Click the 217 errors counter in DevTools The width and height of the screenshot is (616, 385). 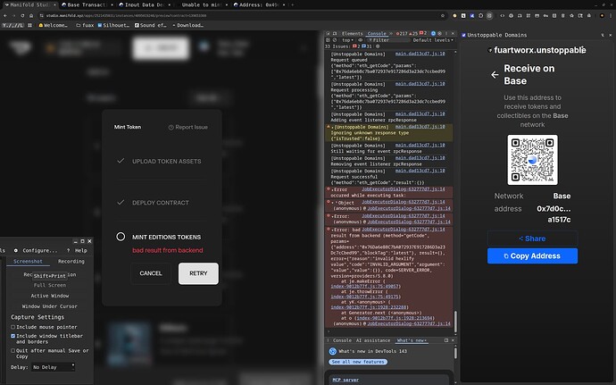[x=402, y=34]
